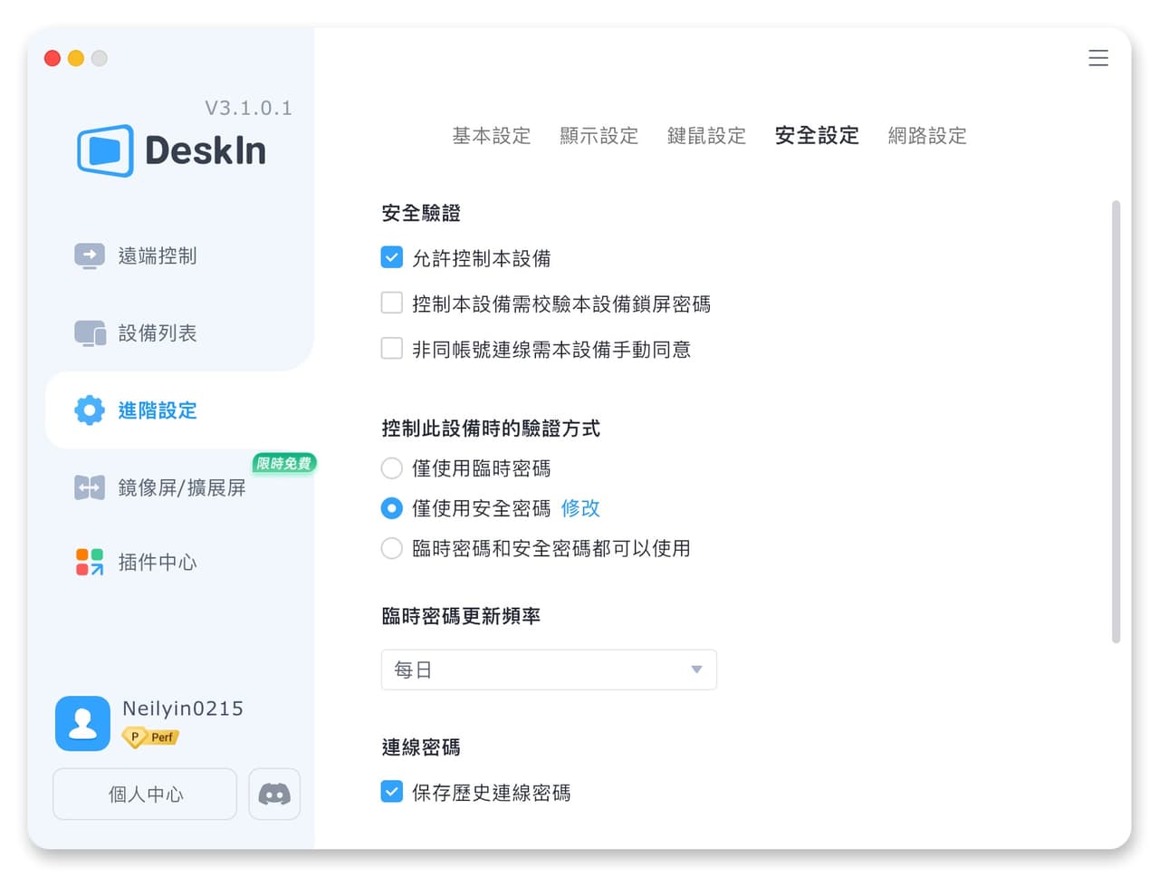Uncheck 允許控制本設備 checkbox
The image size is (1159, 877).
(x=392, y=257)
